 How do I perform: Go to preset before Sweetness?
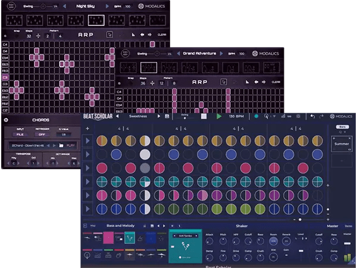117,116
